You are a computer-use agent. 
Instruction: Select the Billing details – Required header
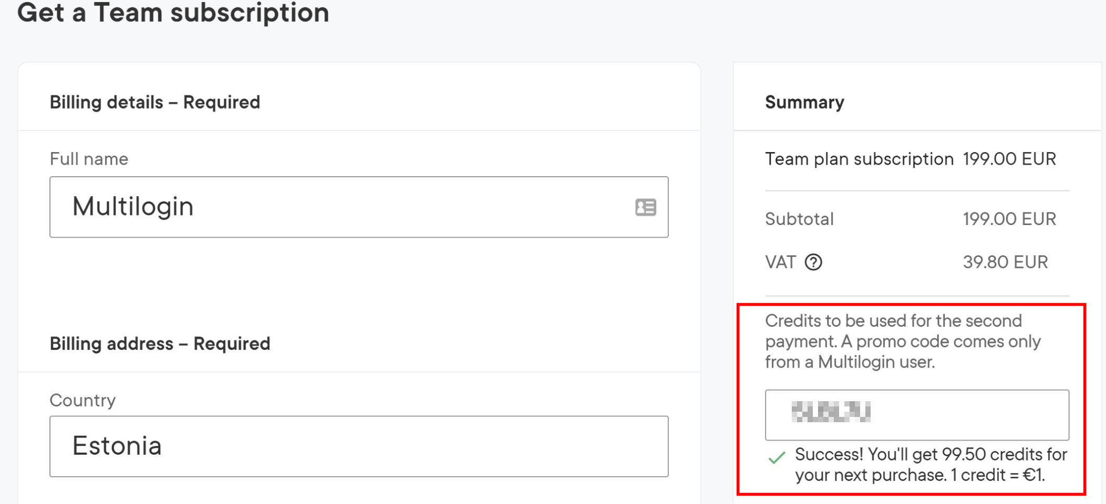coord(155,102)
